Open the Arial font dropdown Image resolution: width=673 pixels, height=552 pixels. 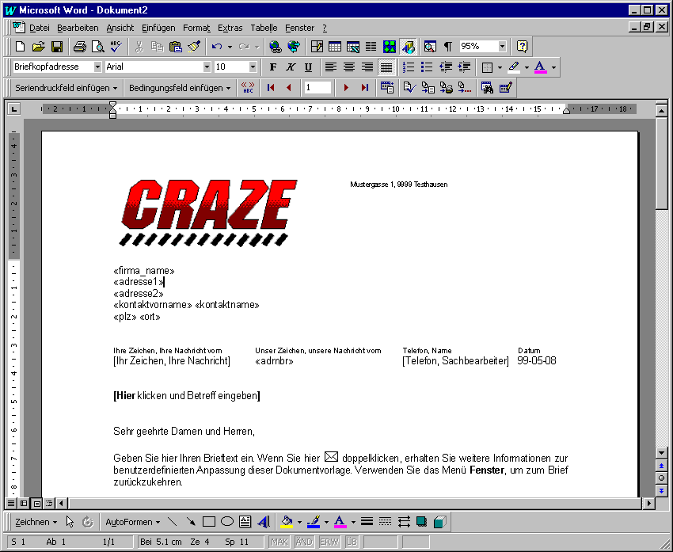(x=207, y=67)
